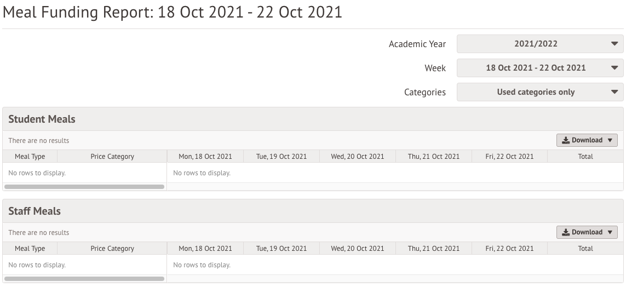Image resolution: width=626 pixels, height=287 pixels.
Task: Click Student Meals Mon, 18 Oct 2021 header
Action: click(205, 157)
